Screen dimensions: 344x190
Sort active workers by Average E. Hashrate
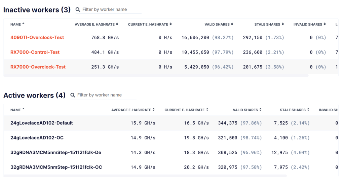[x=133, y=110]
